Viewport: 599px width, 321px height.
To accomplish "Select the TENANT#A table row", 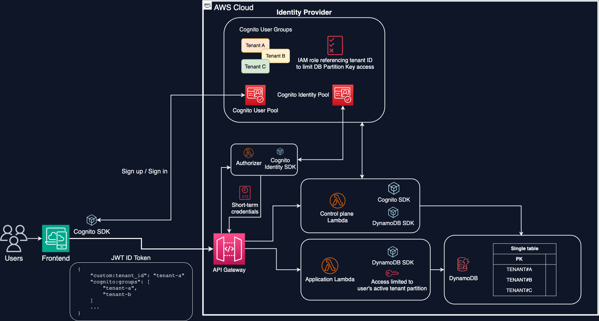I will [x=519, y=269].
